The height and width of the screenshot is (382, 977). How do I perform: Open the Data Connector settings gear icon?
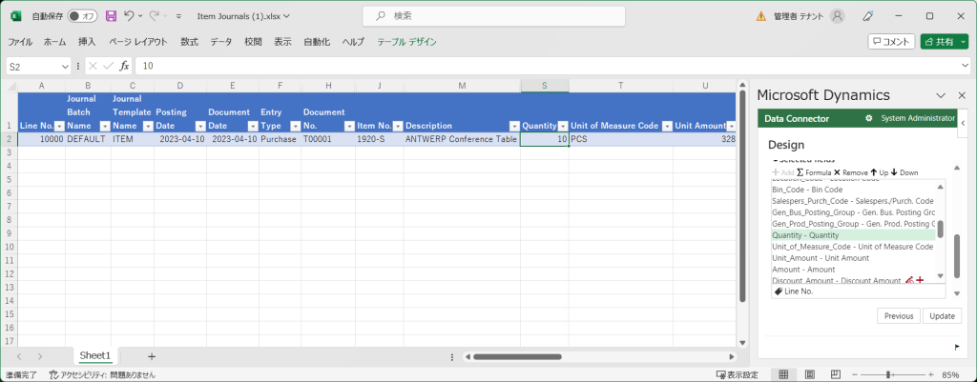(868, 118)
